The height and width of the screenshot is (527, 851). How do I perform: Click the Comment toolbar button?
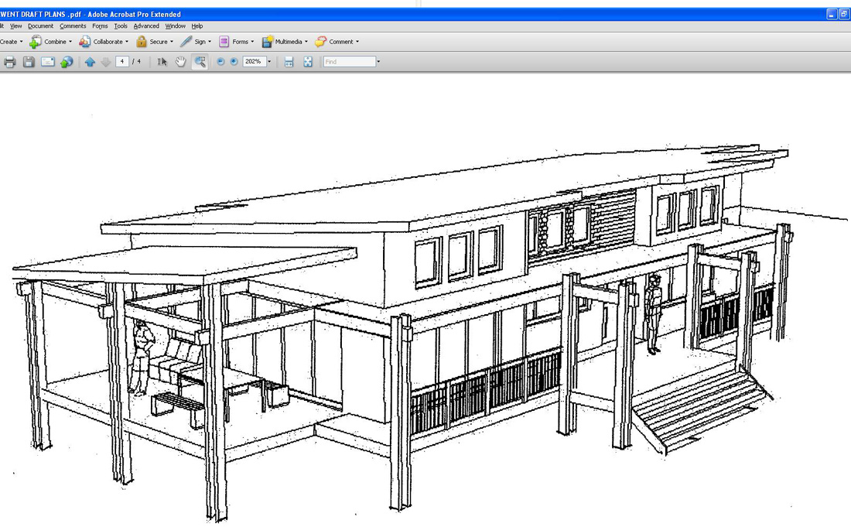pyautogui.click(x=337, y=42)
